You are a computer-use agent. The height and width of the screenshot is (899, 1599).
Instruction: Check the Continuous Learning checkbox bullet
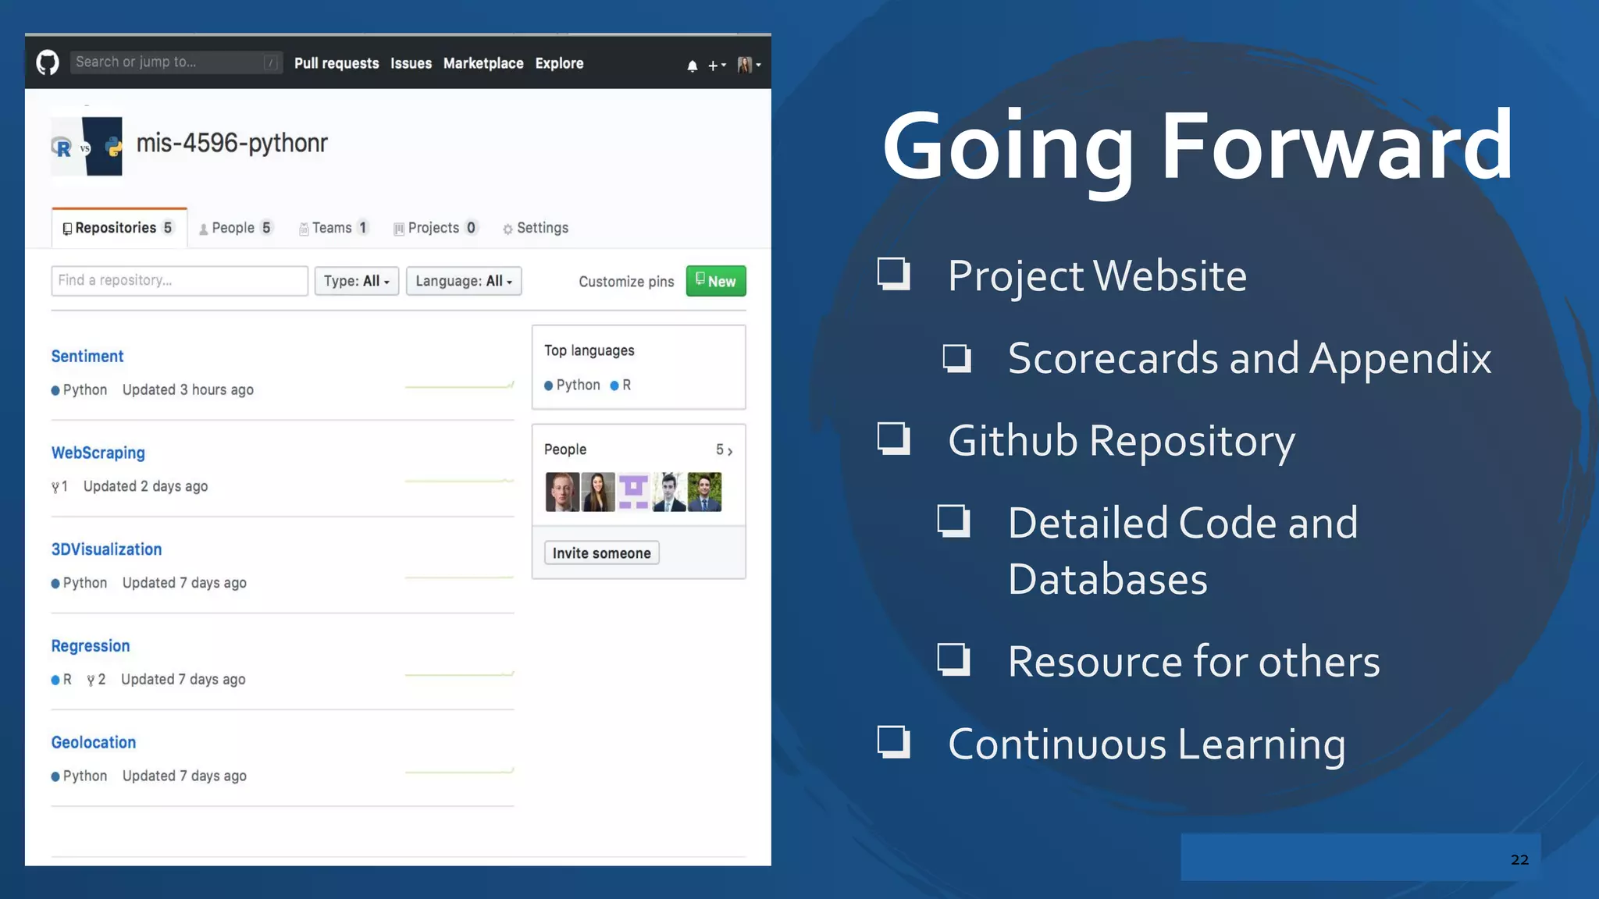(x=894, y=742)
